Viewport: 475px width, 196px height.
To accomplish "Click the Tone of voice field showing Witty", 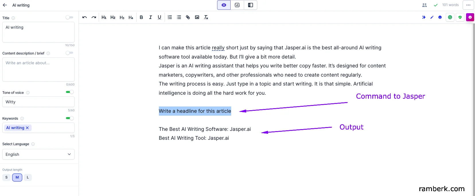I will 38,102.
